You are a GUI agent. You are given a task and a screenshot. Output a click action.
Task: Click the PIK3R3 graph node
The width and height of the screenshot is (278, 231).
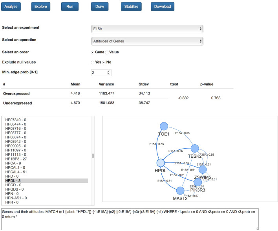pyautogui.click(x=198, y=182)
